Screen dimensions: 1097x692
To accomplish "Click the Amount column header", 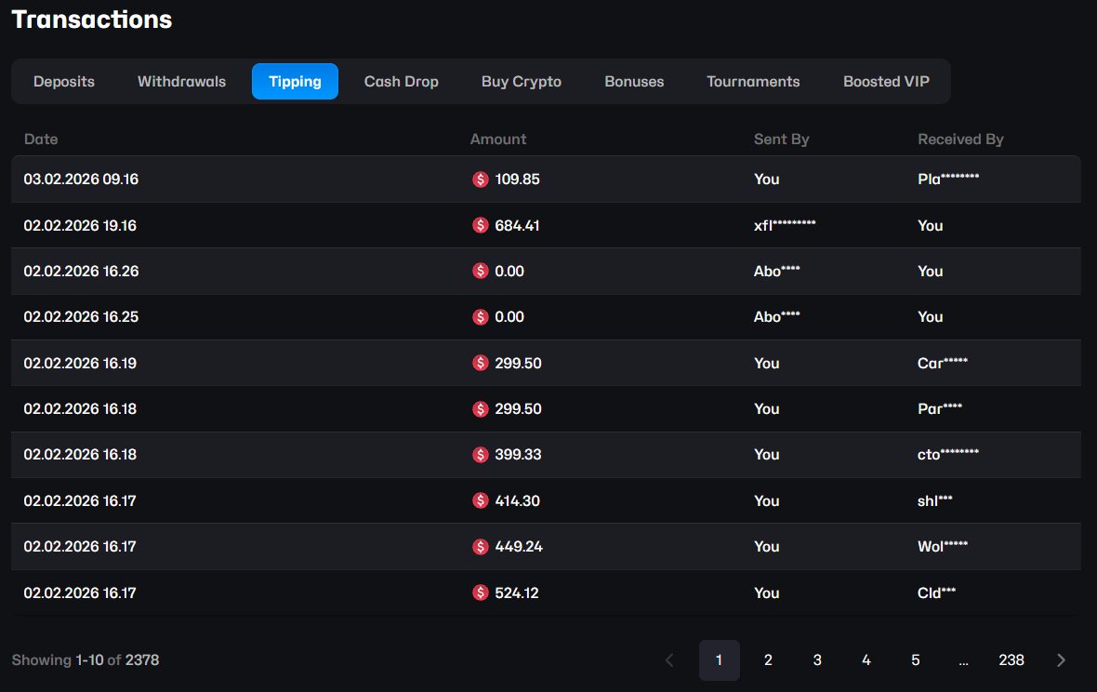I will pos(497,139).
